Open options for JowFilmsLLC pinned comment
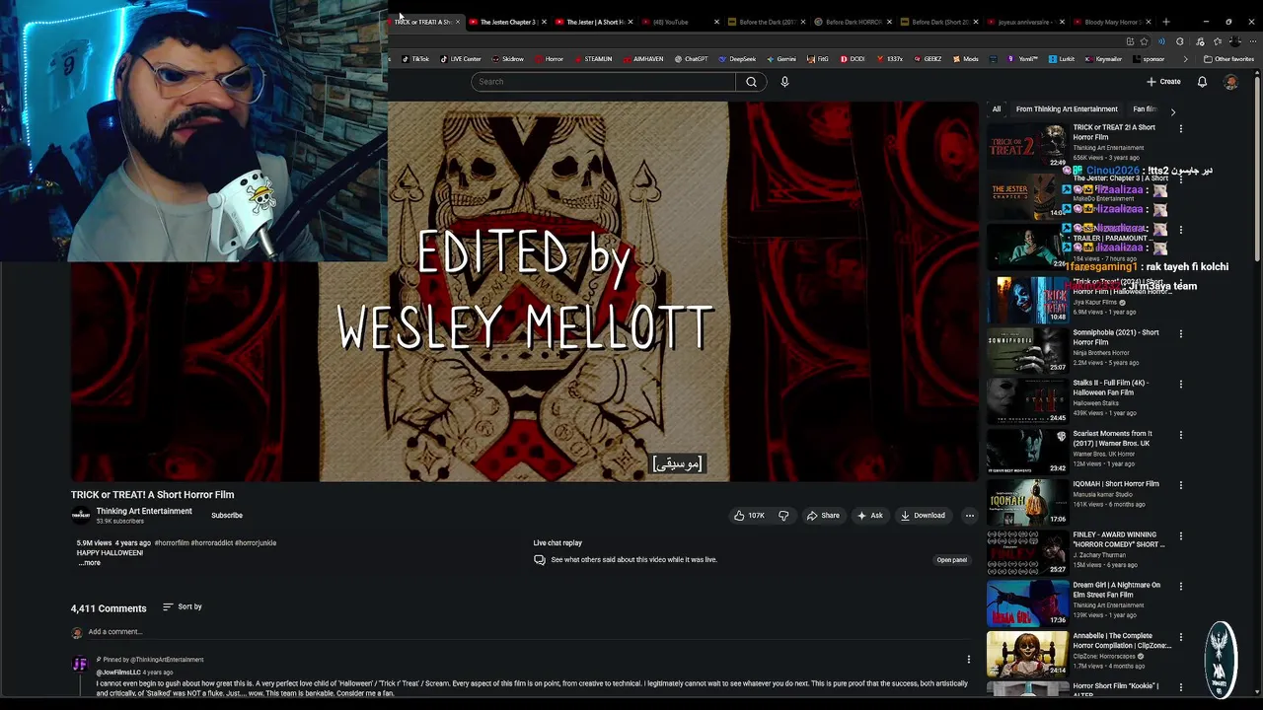 coord(968,659)
